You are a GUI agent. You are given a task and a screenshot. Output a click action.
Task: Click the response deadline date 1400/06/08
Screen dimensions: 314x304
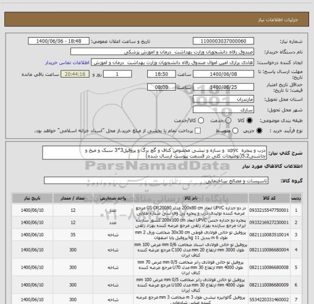click(x=224, y=74)
